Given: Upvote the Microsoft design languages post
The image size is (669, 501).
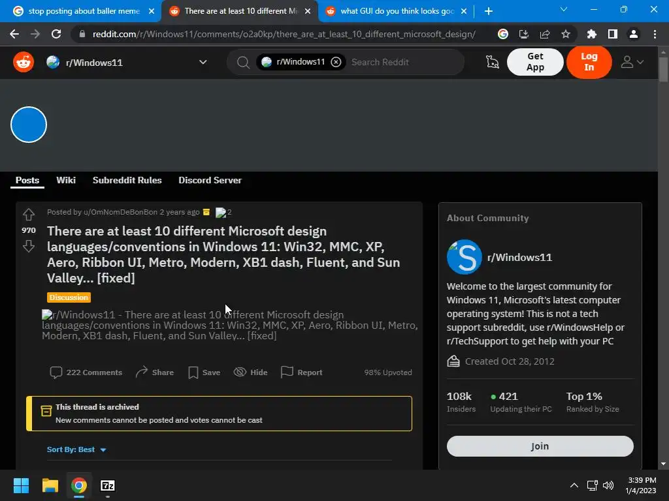Looking at the screenshot, I should coord(29,214).
